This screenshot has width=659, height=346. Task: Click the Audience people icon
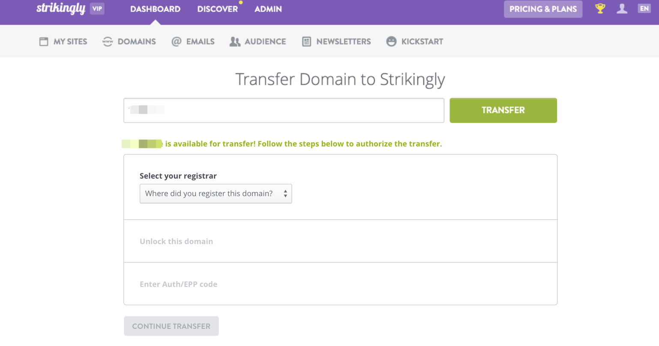coord(234,41)
